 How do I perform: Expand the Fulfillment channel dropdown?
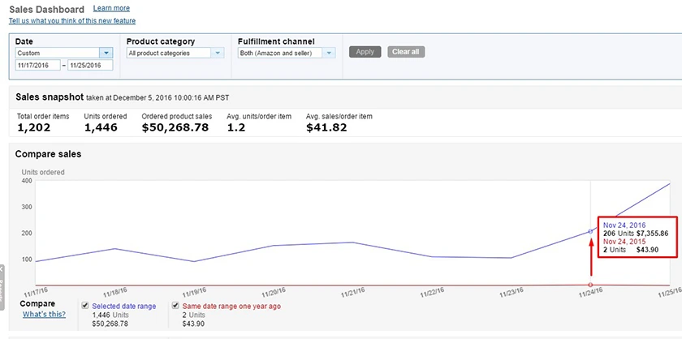tap(287, 53)
